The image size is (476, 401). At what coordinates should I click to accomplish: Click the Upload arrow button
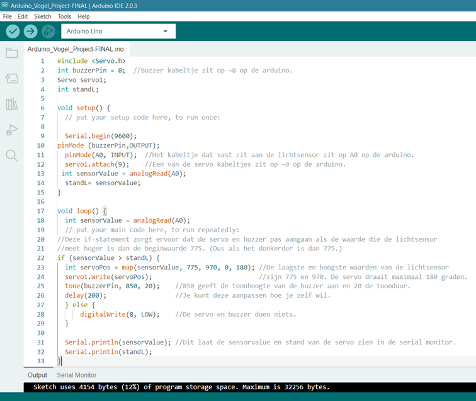30,31
